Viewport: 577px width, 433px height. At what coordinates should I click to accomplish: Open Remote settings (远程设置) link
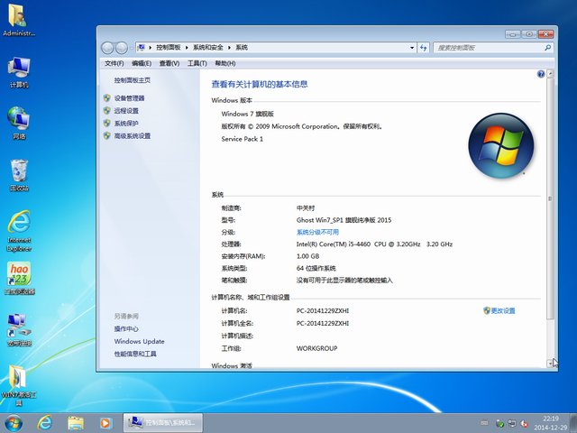[x=126, y=111]
